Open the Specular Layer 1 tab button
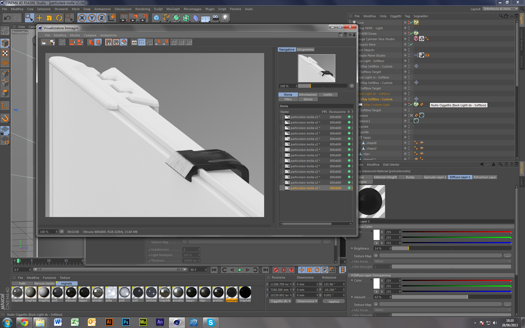This screenshot has height=328, width=525. [x=434, y=177]
